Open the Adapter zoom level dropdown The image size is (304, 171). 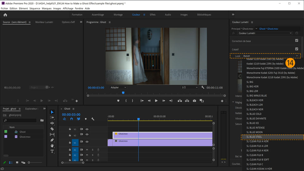click(x=118, y=87)
